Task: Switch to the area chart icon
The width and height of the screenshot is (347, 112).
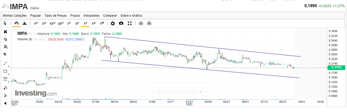Action: [25, 23]
